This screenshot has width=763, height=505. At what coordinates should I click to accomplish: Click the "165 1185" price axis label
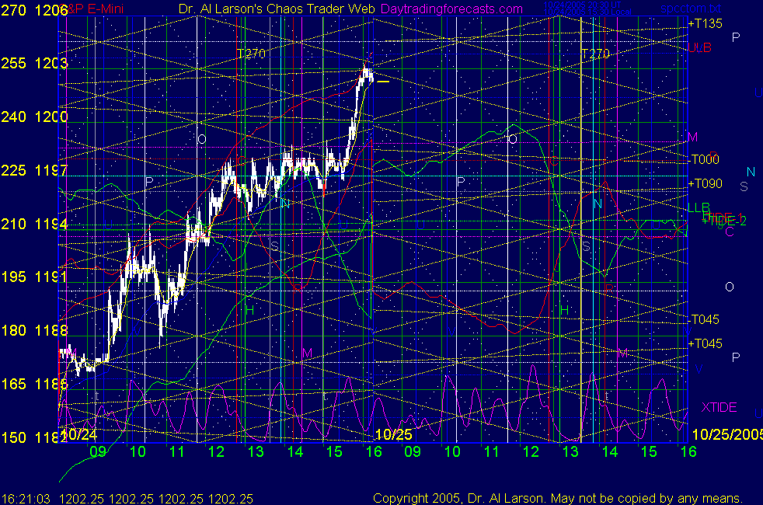point(34,384)
